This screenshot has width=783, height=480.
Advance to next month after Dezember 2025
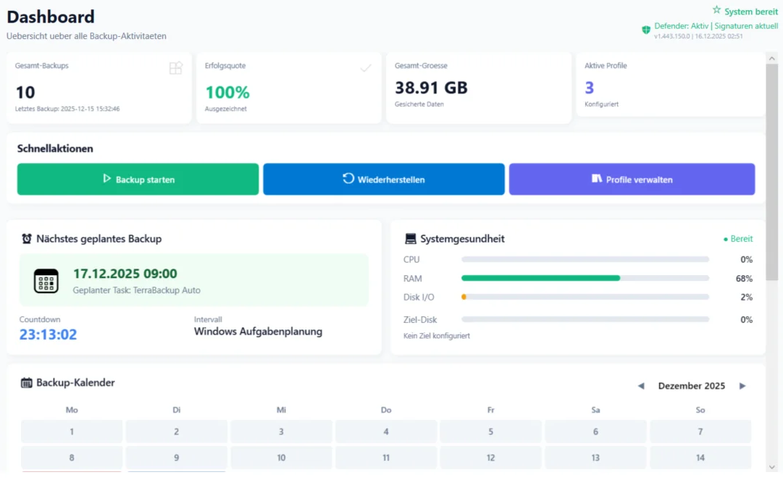pos(742,386)
